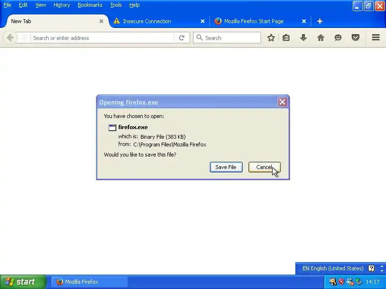Viewport: 386px width, 289px height.
Task: Click the language bar help icon
Action: [x=371, y=268]
